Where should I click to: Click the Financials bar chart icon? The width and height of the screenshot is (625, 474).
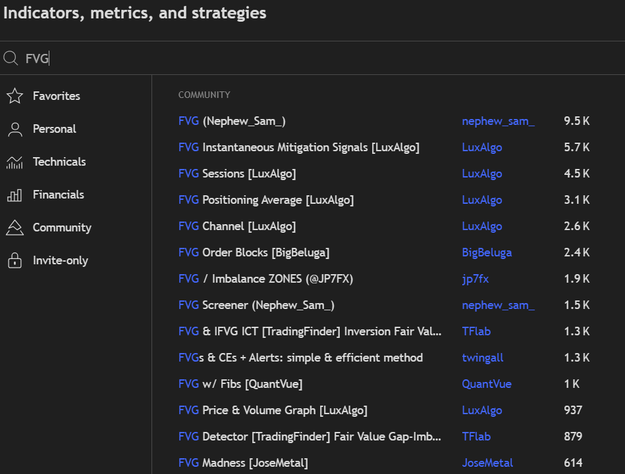(x=14, y=195)
